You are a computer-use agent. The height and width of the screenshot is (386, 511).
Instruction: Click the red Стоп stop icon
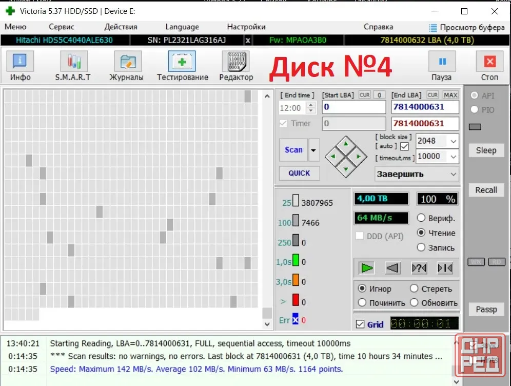490,61
